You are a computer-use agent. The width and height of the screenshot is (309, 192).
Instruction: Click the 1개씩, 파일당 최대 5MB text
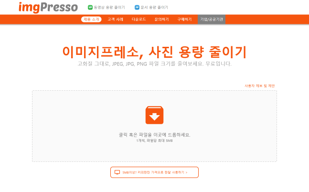(155, 140)
